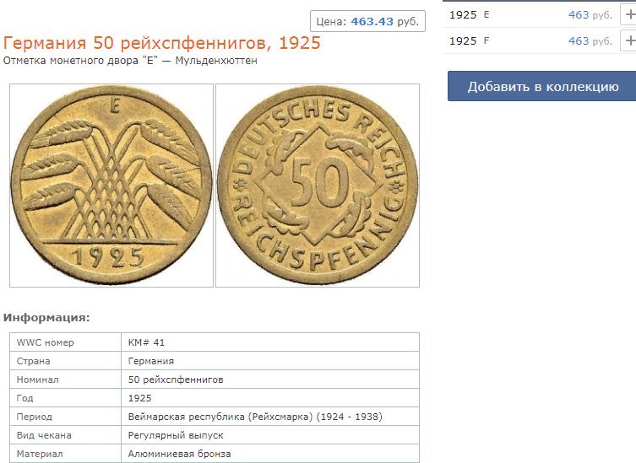Click the title Германия 50 рейхспфеннигов, 1925
Image resolution: width=636 pixels, height=463 pixels.
[x=162, y=43]
